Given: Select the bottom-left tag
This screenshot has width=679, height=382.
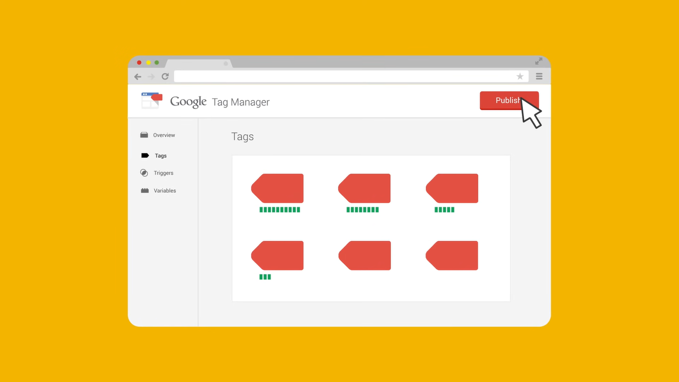Looking at the screenshot, I should (x=277, y=256).
